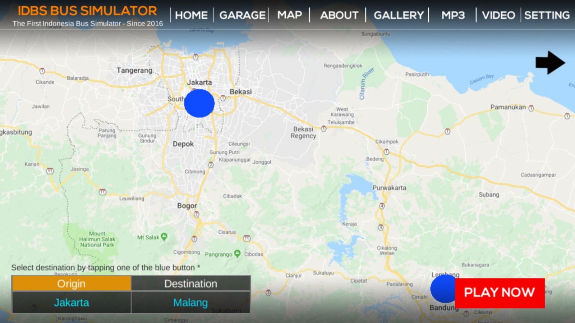This screenshot has width=575, height=323.
Task: Tap the blue Jakarta city marker
Action: pos(199,103)
